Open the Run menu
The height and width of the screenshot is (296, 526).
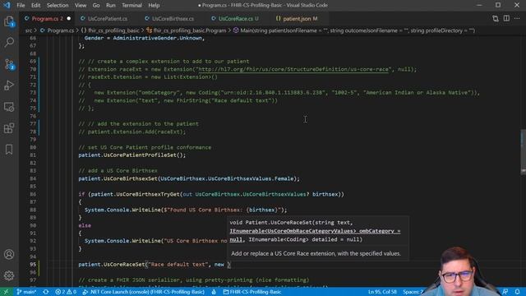[x=111, y=6]
